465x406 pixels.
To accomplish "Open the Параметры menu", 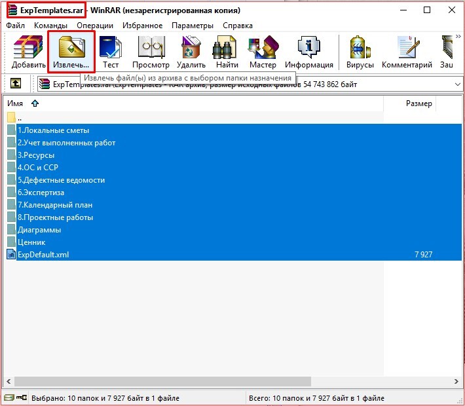I will [x=193, y=26].
